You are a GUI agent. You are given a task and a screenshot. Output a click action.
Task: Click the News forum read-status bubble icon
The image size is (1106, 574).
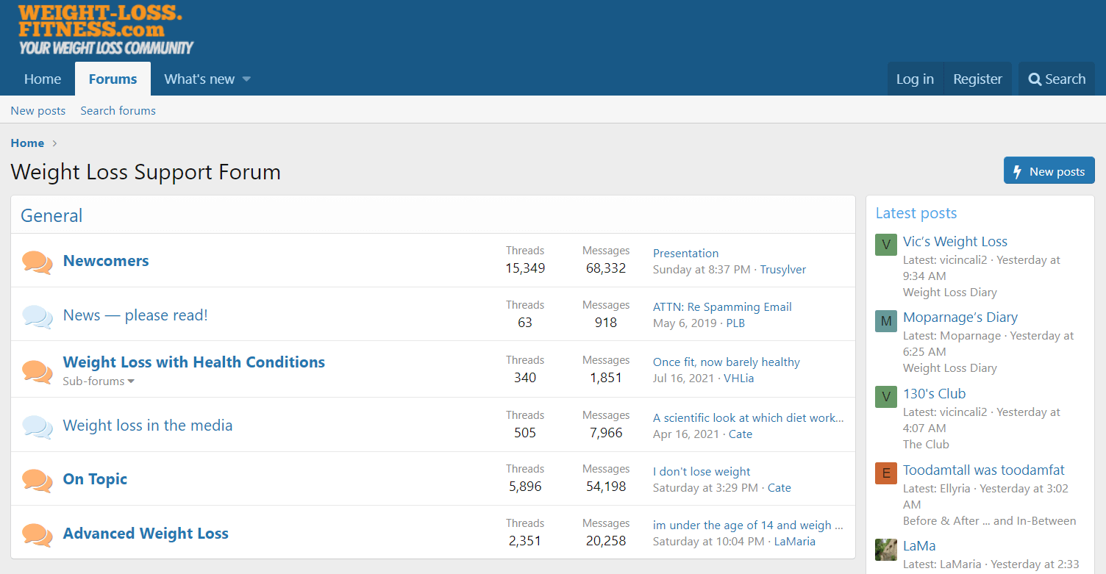tap(38, 316)
